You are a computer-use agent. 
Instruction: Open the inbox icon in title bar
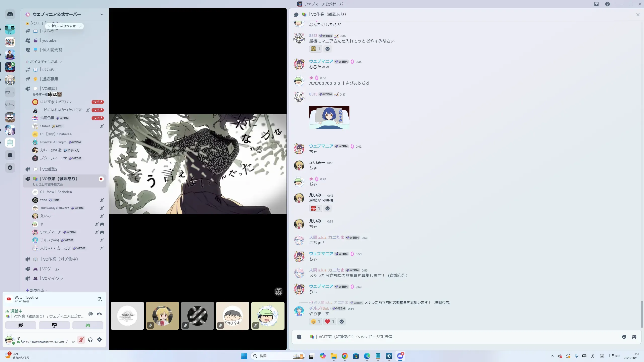[596, 4]
